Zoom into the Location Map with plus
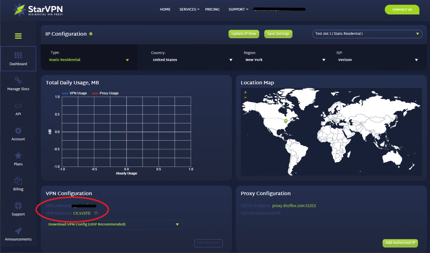The image size is (430, 253). click(245, 92)
